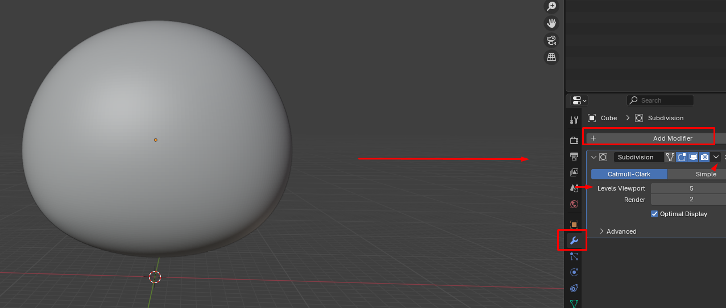The image size is (726, 308).
Task: Click the orange object origin dot
Action: click(x=155, y=140)
